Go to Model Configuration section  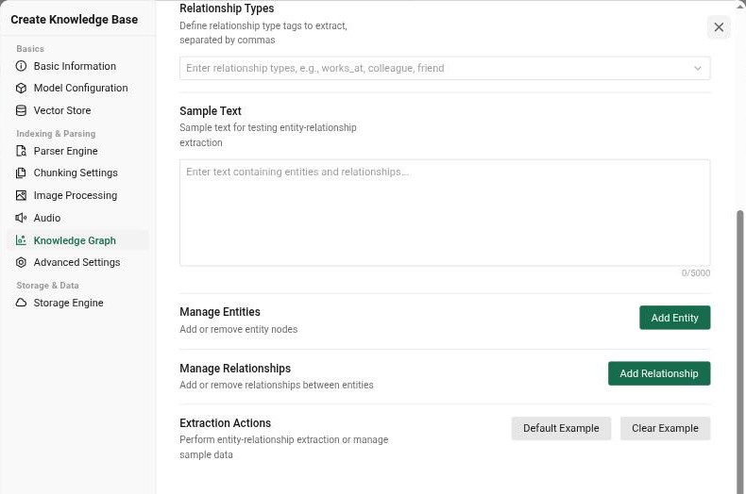(77, 88)
